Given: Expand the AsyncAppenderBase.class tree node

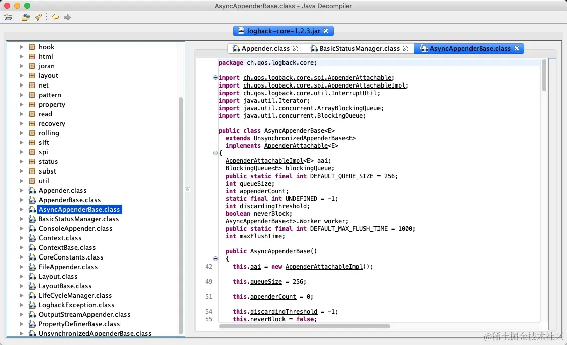Looking at the screenshot, I should coord(21,209).
